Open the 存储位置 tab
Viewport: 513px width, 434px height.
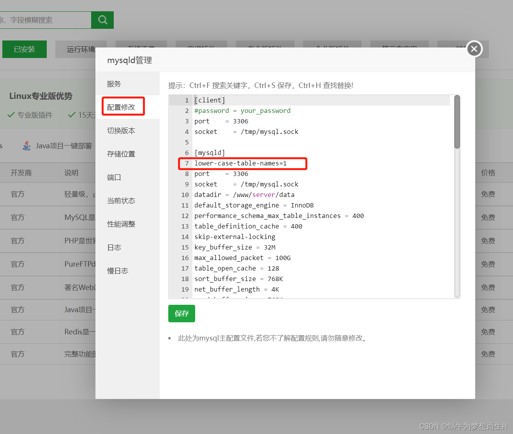pyautogui.click(x=127, y=154)
